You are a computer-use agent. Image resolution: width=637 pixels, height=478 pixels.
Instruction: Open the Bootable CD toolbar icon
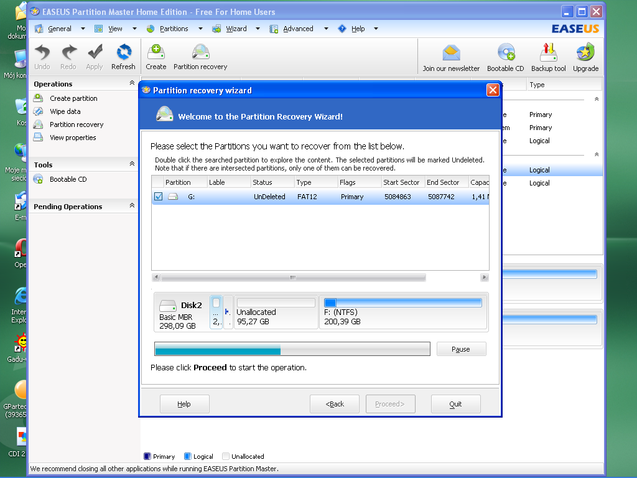click(x=506, y=53)
